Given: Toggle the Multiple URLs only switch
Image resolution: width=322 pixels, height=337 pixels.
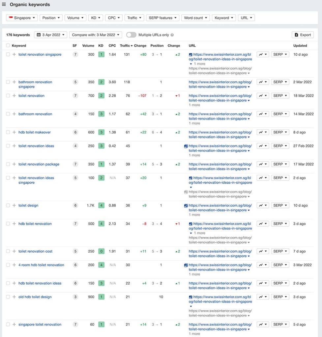Looking at the screenshot, I should pyautogui.click(x=131, y=35).
